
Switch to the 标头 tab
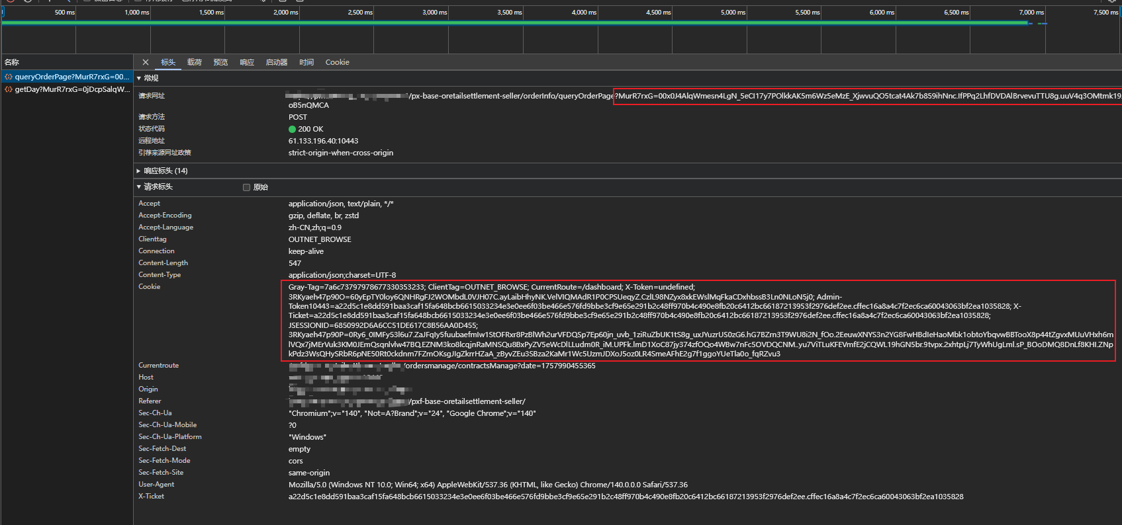pyautogui.click(x=168, y=62)
